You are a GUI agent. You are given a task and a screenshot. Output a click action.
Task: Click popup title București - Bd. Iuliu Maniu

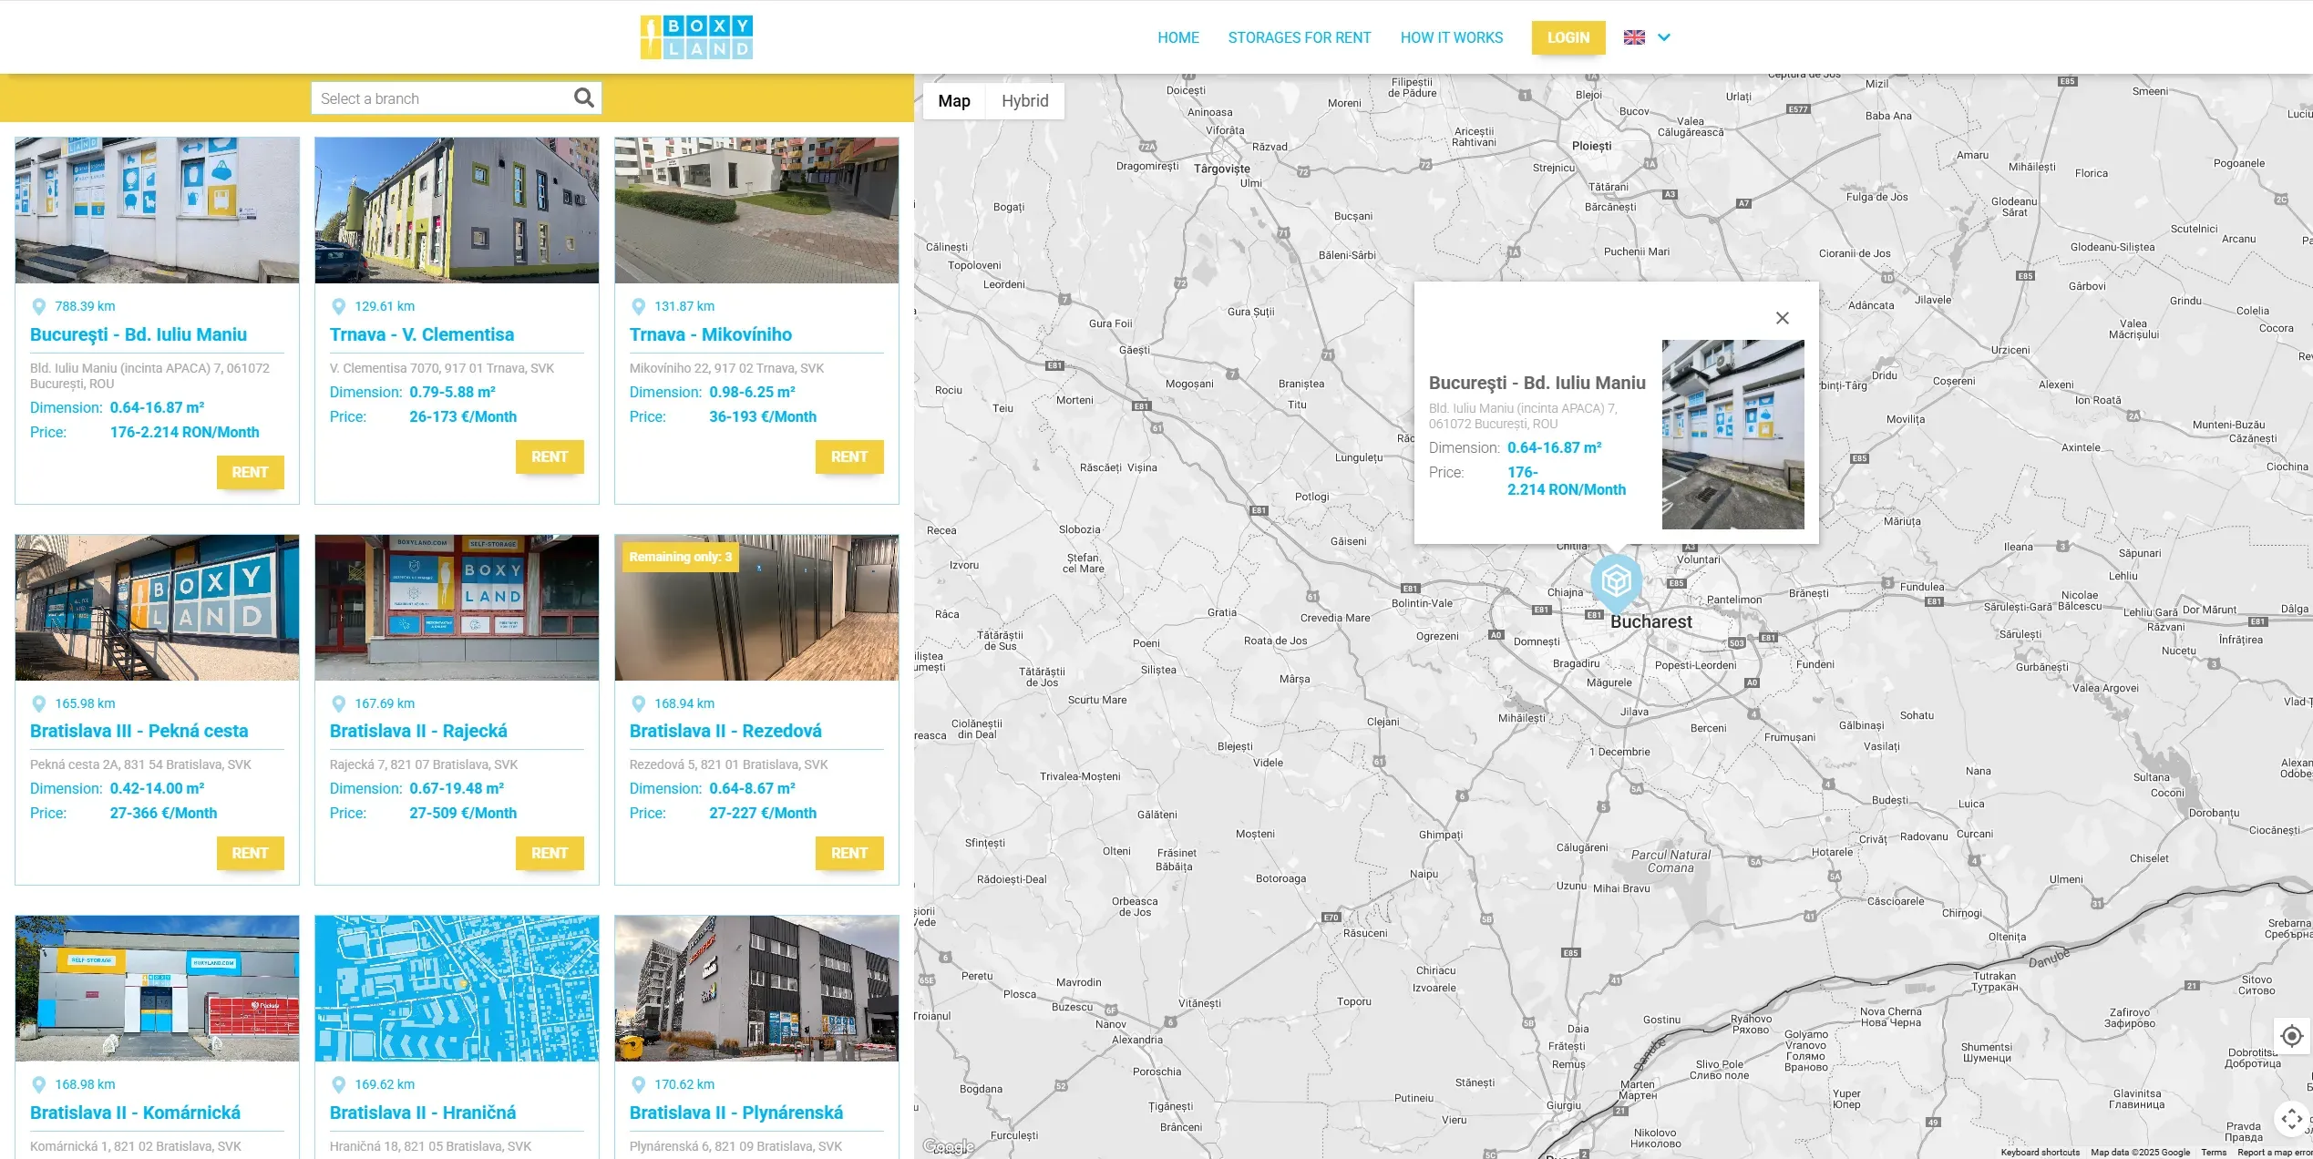[1537, 383]
